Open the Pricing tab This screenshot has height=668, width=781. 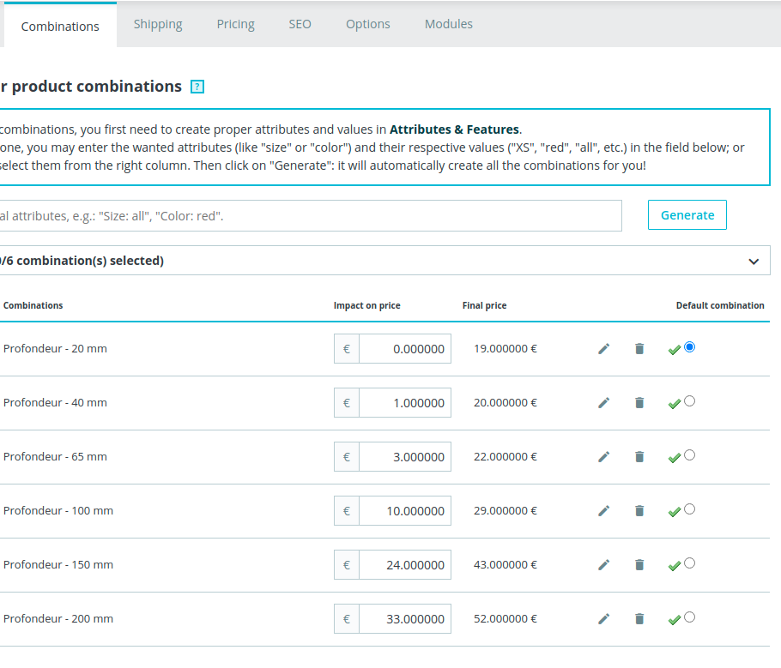pos(235,24)
